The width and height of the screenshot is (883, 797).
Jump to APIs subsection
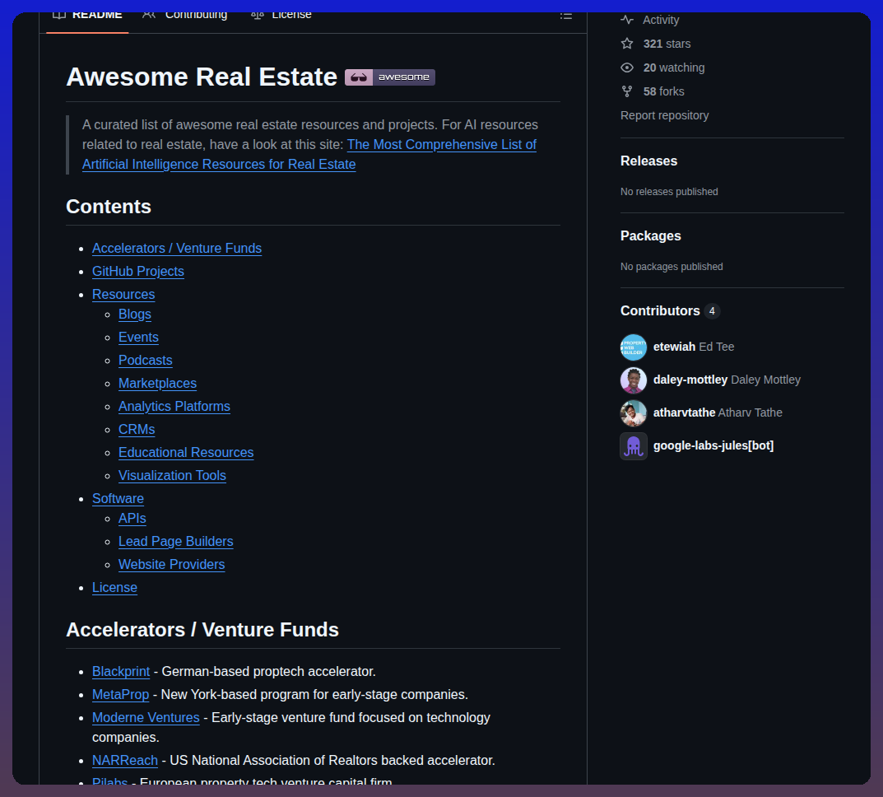(132, 519)
